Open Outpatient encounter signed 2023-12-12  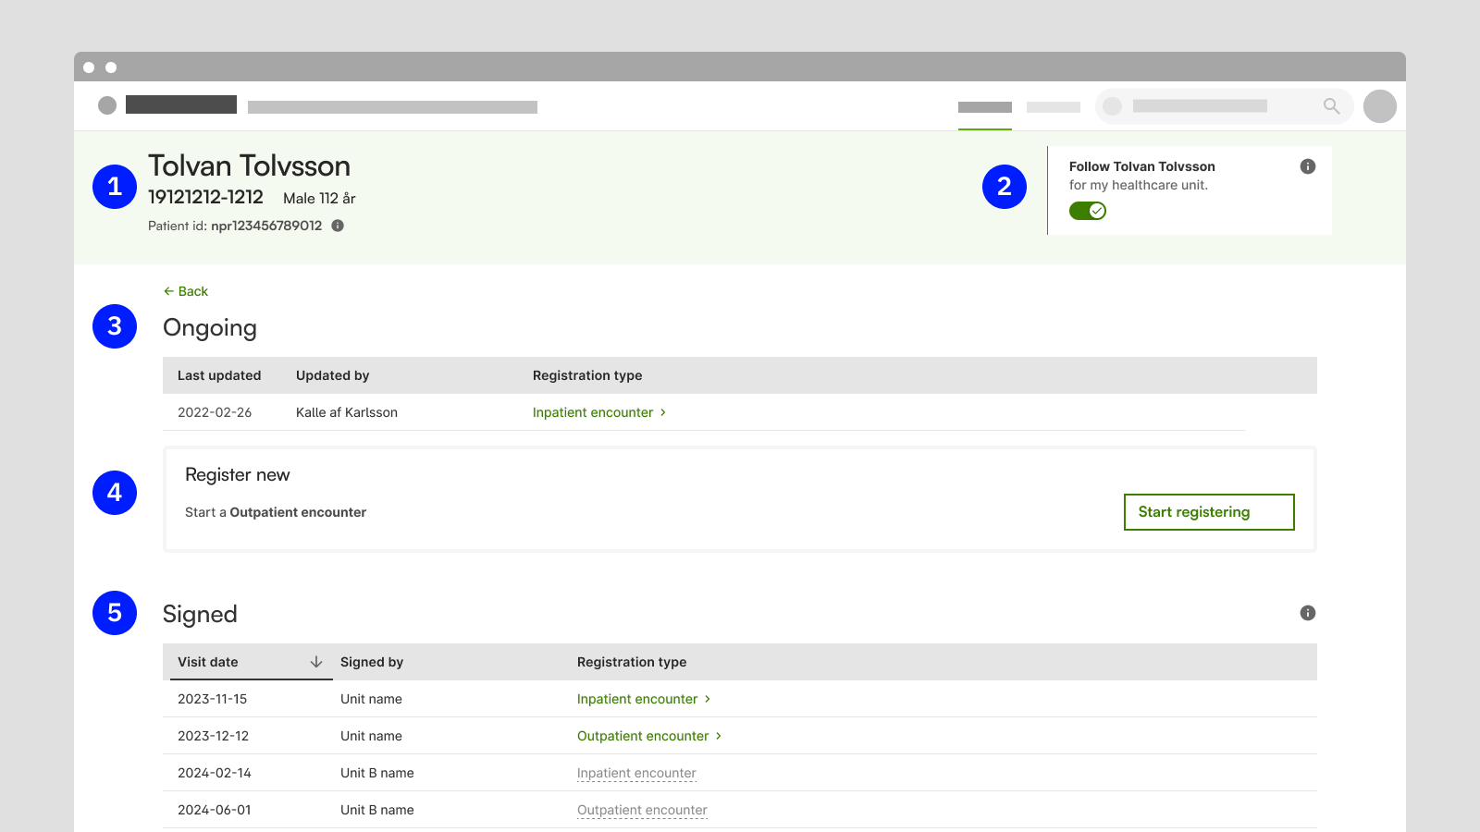coord(649,736)
